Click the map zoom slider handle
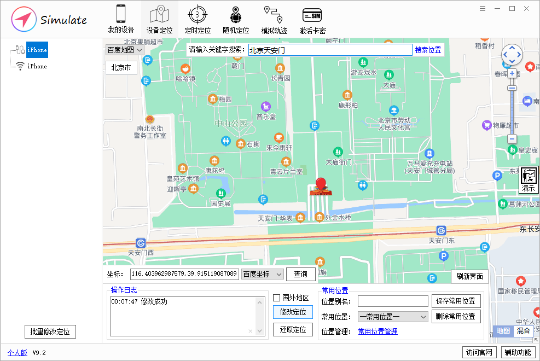 (x=512, y=88)
